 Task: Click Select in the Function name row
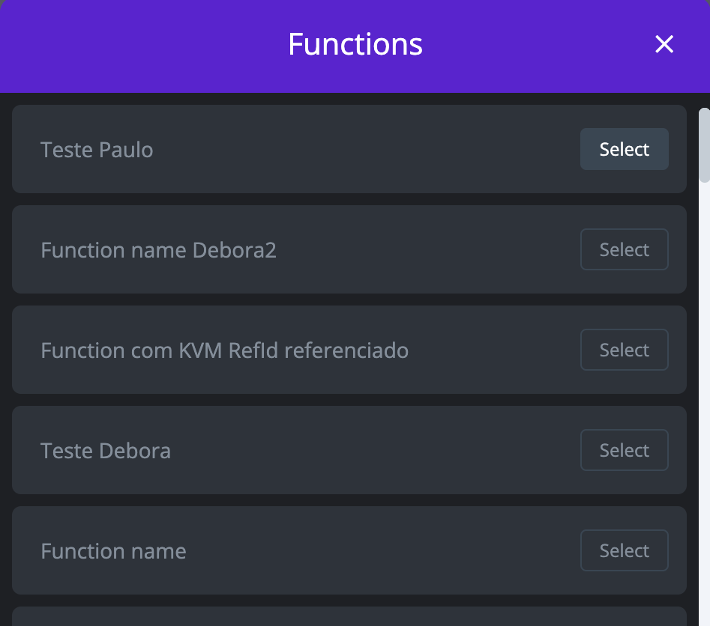pos(624,550)
